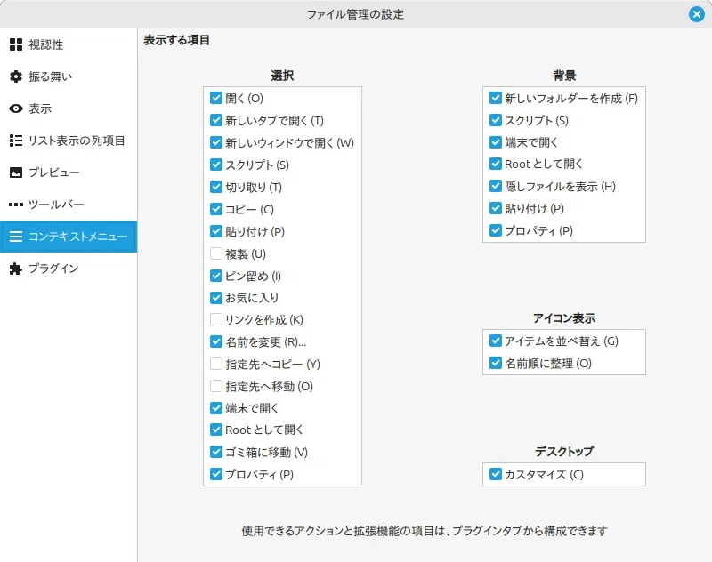Image resolution: width=712 pixels, height=562 pixels.
Task: Toggle アイテムを並べ替え (G) checkbox
Action: [496, 341]
